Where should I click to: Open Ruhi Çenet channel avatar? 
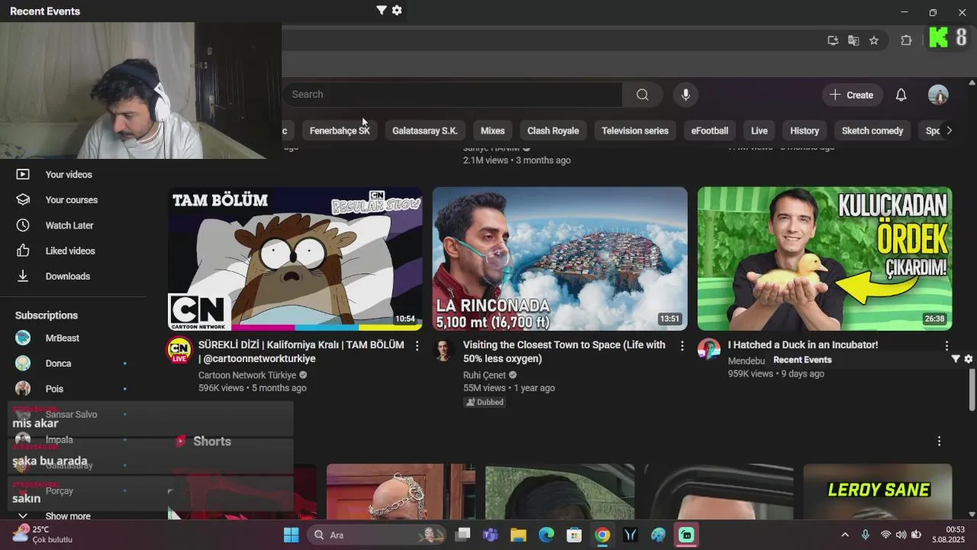443,351
